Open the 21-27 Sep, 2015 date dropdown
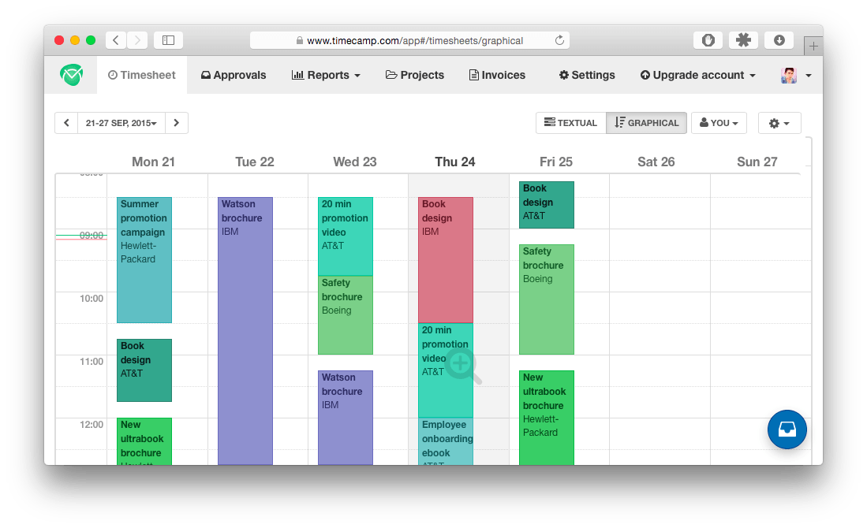The width and height of the screenshot is (867, 528). (121, 123)
